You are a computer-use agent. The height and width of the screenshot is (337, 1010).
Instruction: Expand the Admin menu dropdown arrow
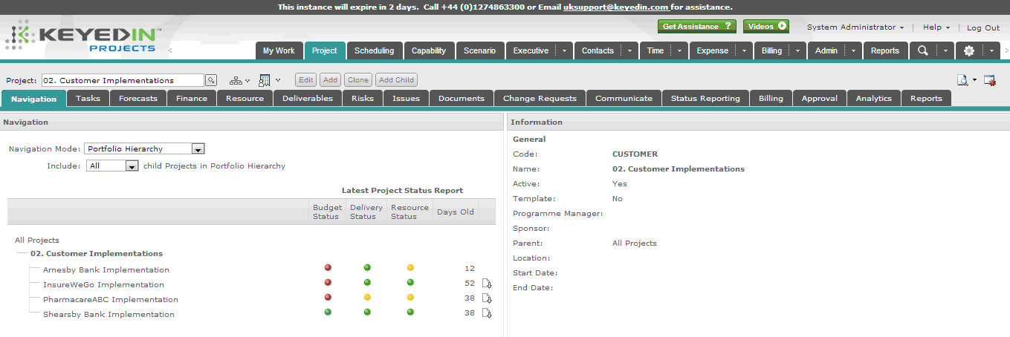(853, 50)
